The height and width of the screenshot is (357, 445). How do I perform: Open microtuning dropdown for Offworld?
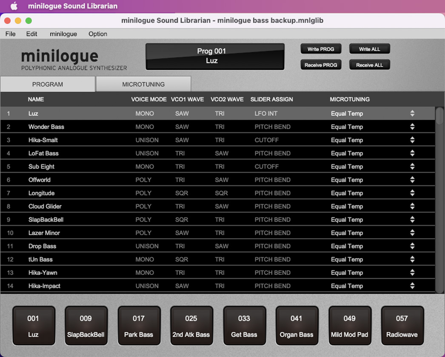[412, 180]
